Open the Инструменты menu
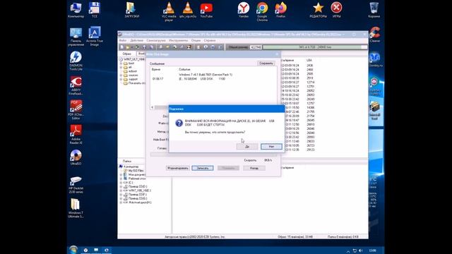The height and width of the screenshot is (254, 452). click(179, 40)
